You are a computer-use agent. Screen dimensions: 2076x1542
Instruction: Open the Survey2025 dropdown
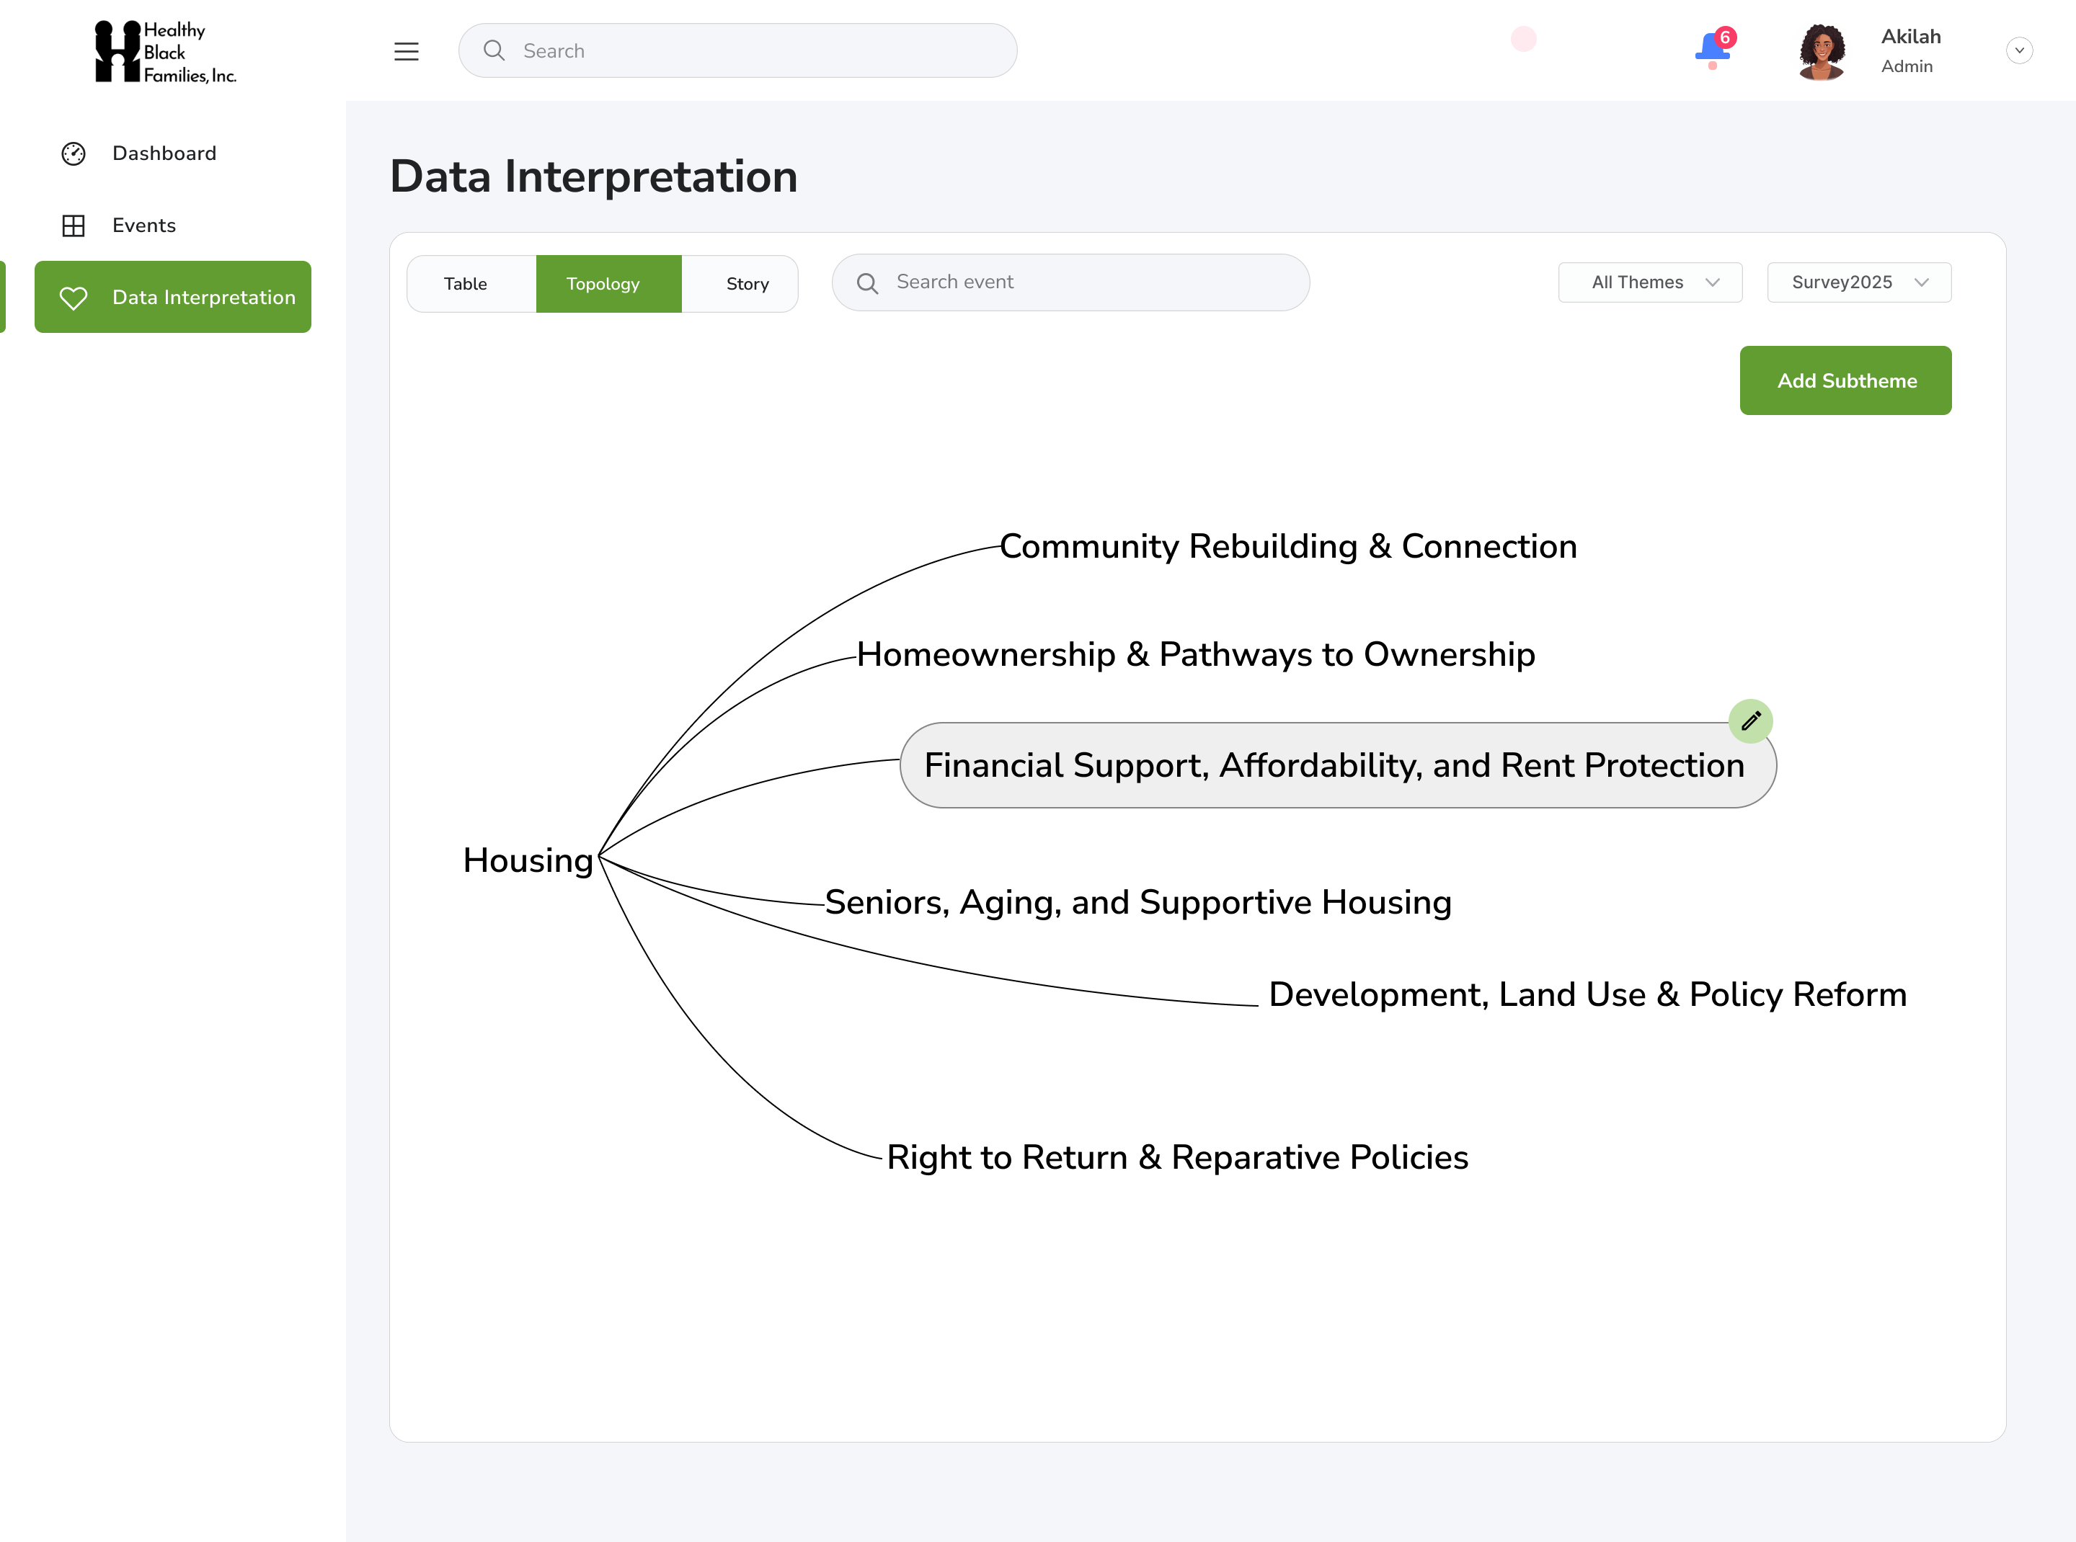coord(1858,283)
